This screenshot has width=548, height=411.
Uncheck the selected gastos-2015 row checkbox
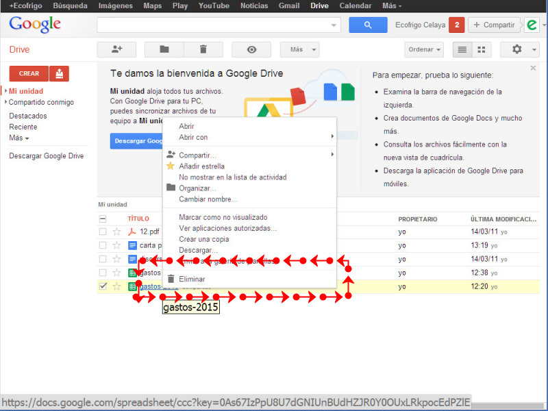point(102,286)
